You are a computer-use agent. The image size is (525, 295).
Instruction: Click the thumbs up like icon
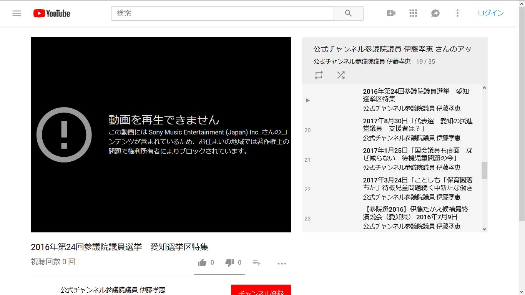point(202,263)
